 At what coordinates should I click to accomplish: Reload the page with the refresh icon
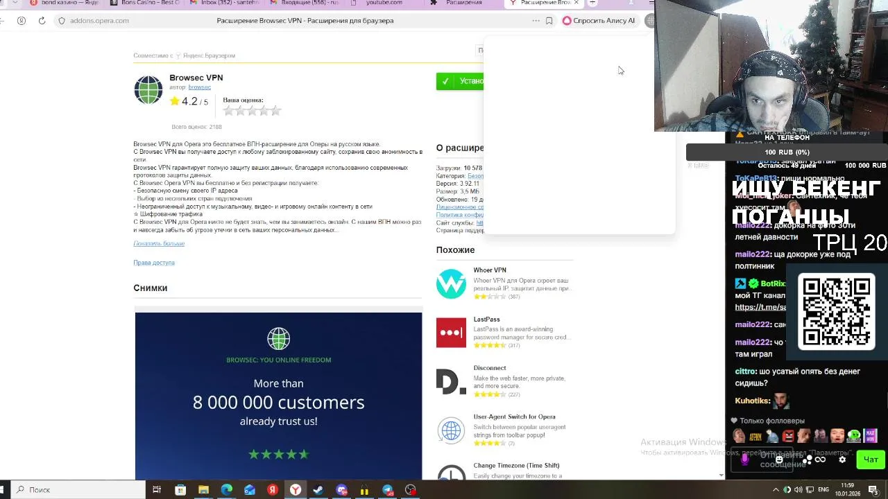[42, 21]
